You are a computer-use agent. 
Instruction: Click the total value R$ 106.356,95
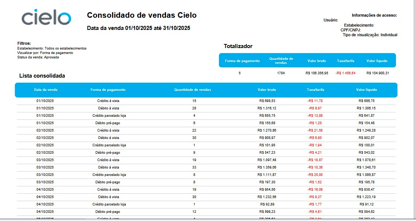tap(317, 73)
